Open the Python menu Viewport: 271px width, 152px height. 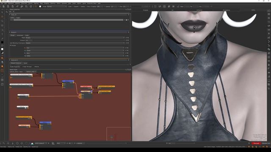pos(79,3)
